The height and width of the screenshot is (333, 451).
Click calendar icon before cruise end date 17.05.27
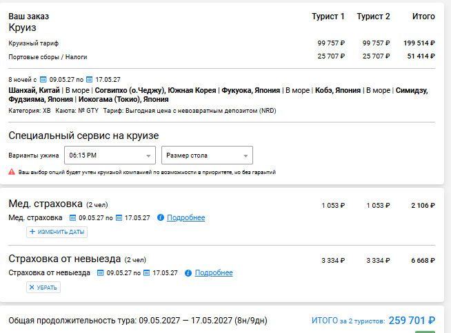point(90,80)
